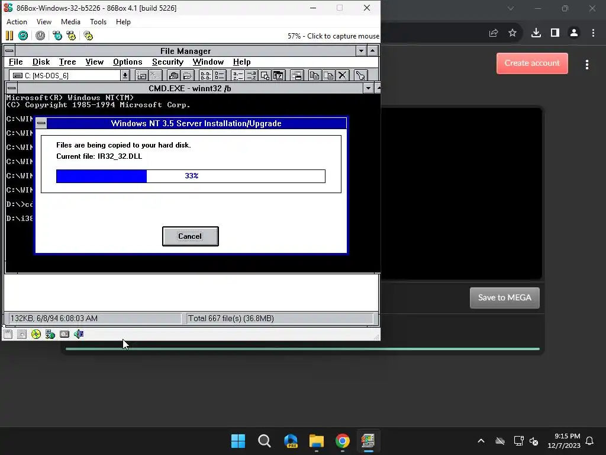Click Share As folder icon
This screenshot has width=606, height=455.
pos(173,75)
